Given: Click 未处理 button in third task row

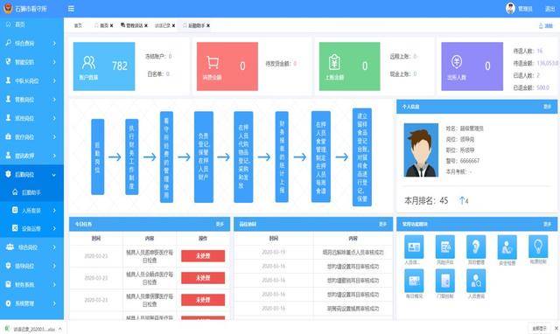Looking at the screenshot, I should coord(203,300).
